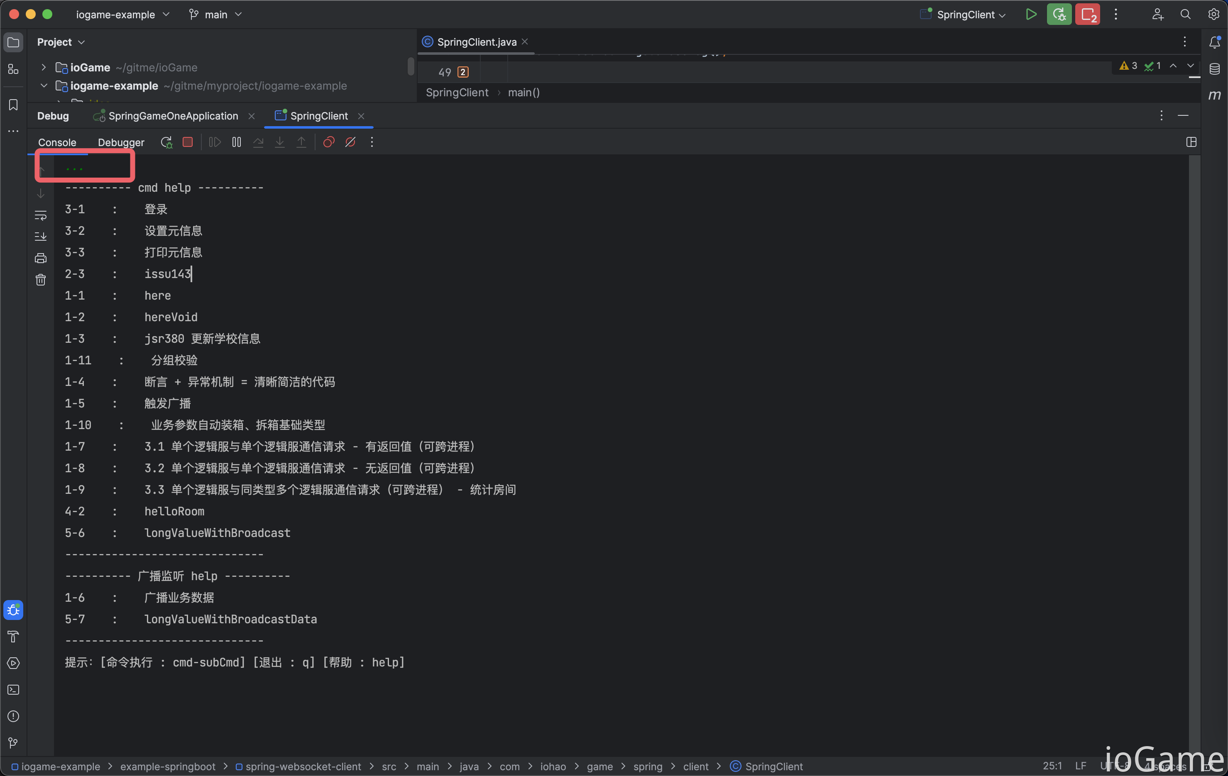Click the spring-websocket-client breadcrumb

(303, 766)
